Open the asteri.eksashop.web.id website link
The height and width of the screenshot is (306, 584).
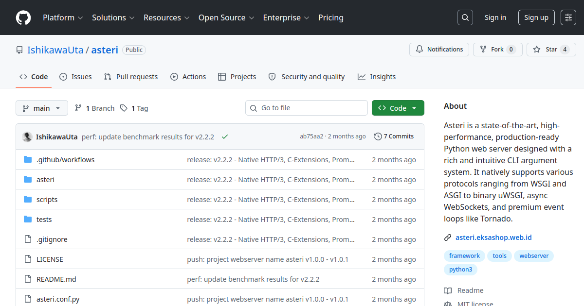click(x=493, y=238)
